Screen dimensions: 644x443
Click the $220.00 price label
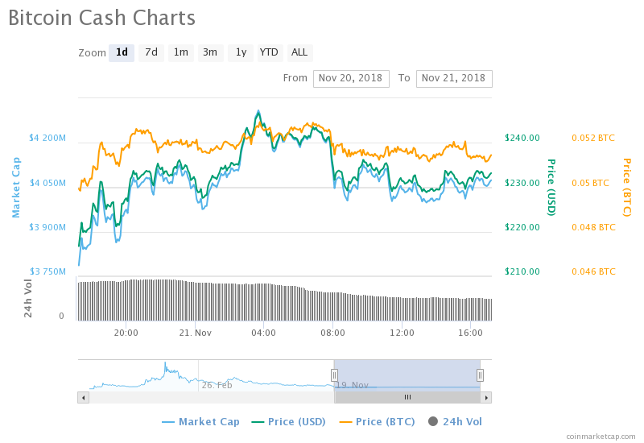tap(522, 227)
